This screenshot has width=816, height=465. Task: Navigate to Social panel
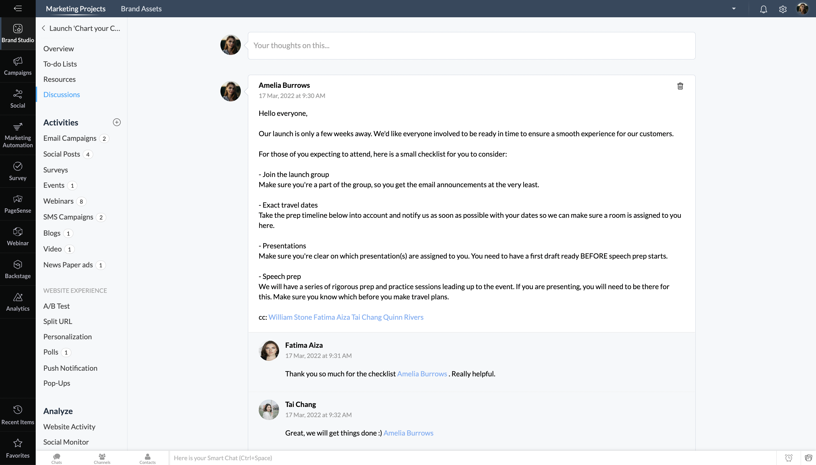(x=17, y=99)
